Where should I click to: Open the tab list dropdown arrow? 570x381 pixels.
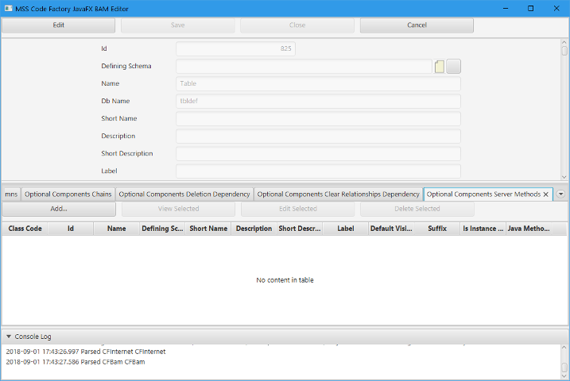pos(560,194)
